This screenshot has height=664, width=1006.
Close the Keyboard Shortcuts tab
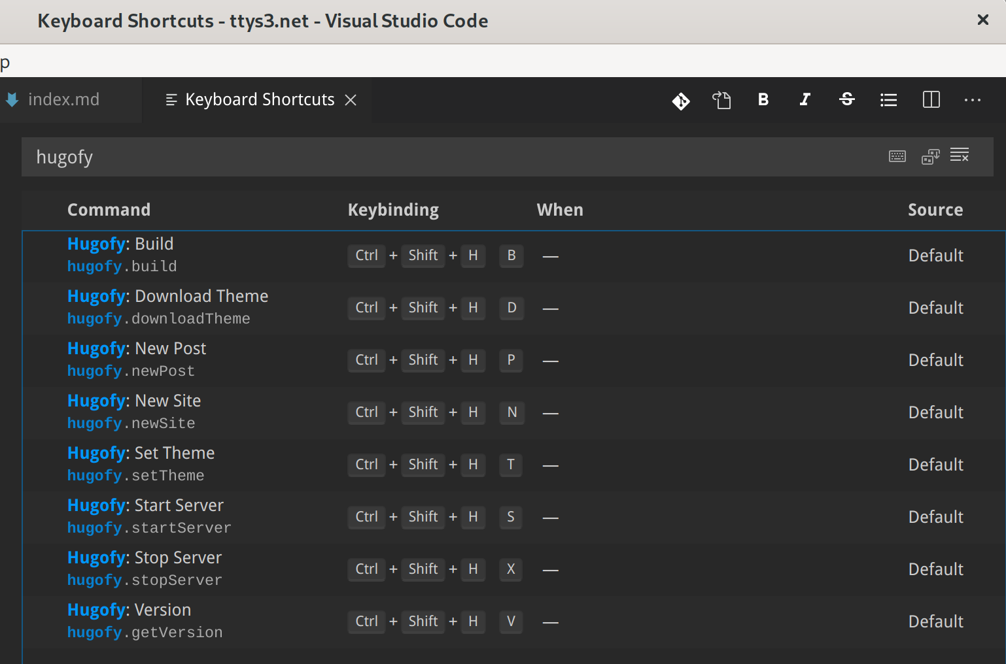click(x=351, y=100)
